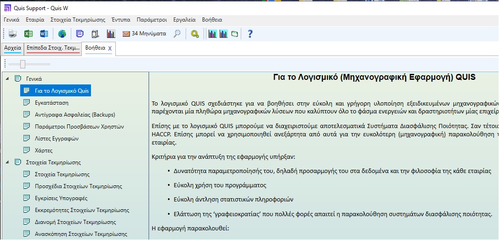Viewport: 499px width, 240px height.
Task: Click the icon beside Εγκρίσεις Υπογραφές
Action: (27, 198)
